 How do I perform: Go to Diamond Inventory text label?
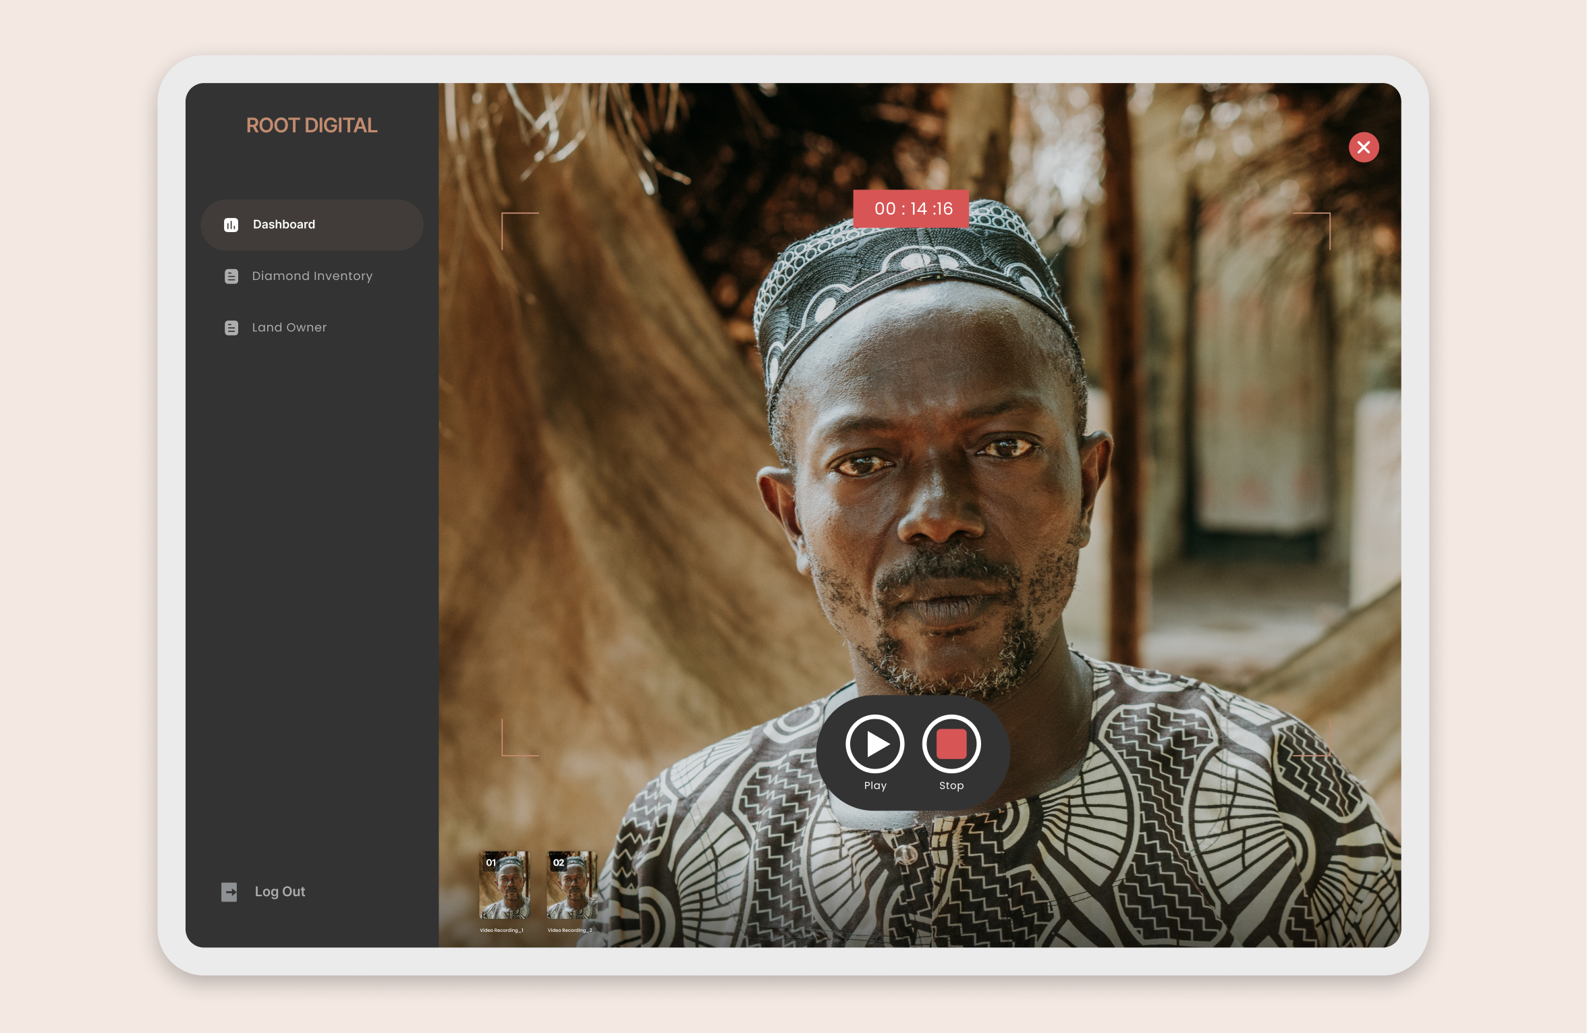(312, 276)
